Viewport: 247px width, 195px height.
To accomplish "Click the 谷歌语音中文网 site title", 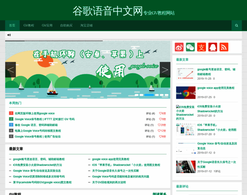I will click(108, 11).
